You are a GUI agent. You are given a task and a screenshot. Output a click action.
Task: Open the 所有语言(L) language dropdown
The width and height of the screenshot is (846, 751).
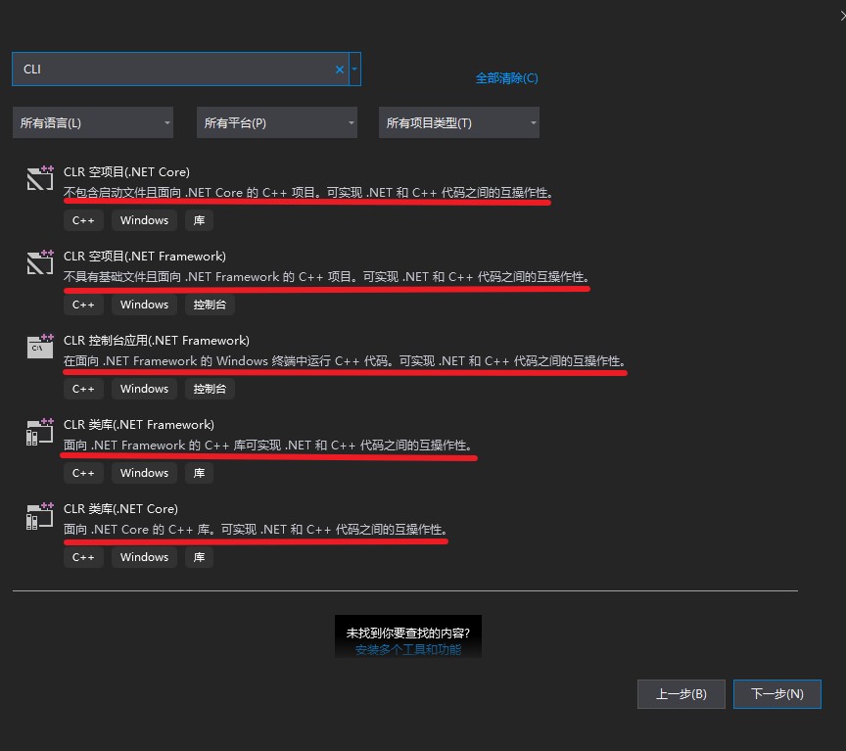click(x=92, y=121)
